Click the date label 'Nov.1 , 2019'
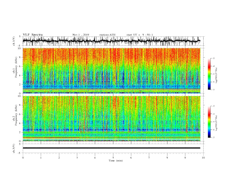229x177 pixels. pos(81,35)
